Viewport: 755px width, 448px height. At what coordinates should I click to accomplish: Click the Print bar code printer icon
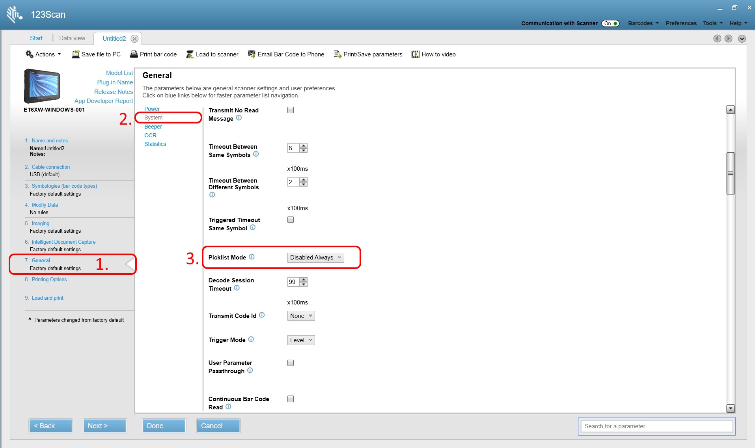click(x=134, y=54)
